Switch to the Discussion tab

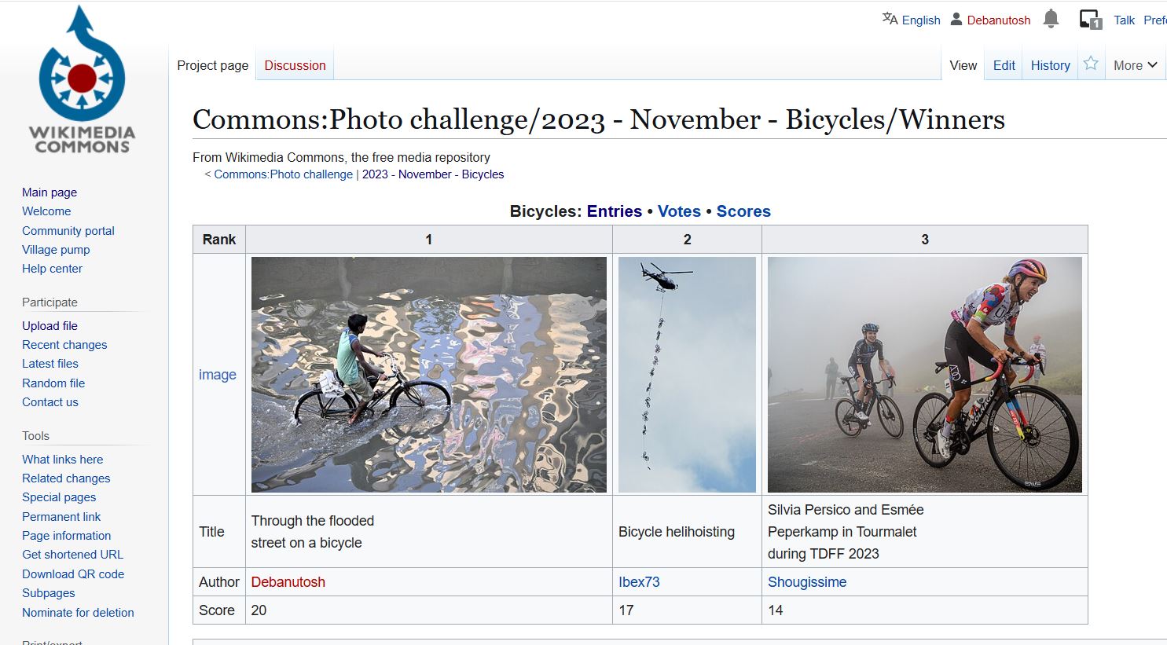tap(295, 65)
